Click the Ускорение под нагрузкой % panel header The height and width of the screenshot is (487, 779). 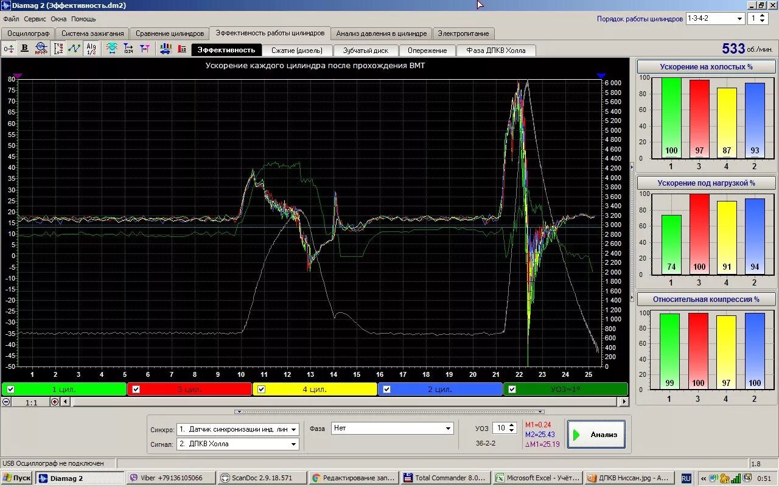[x=707, y=183]
